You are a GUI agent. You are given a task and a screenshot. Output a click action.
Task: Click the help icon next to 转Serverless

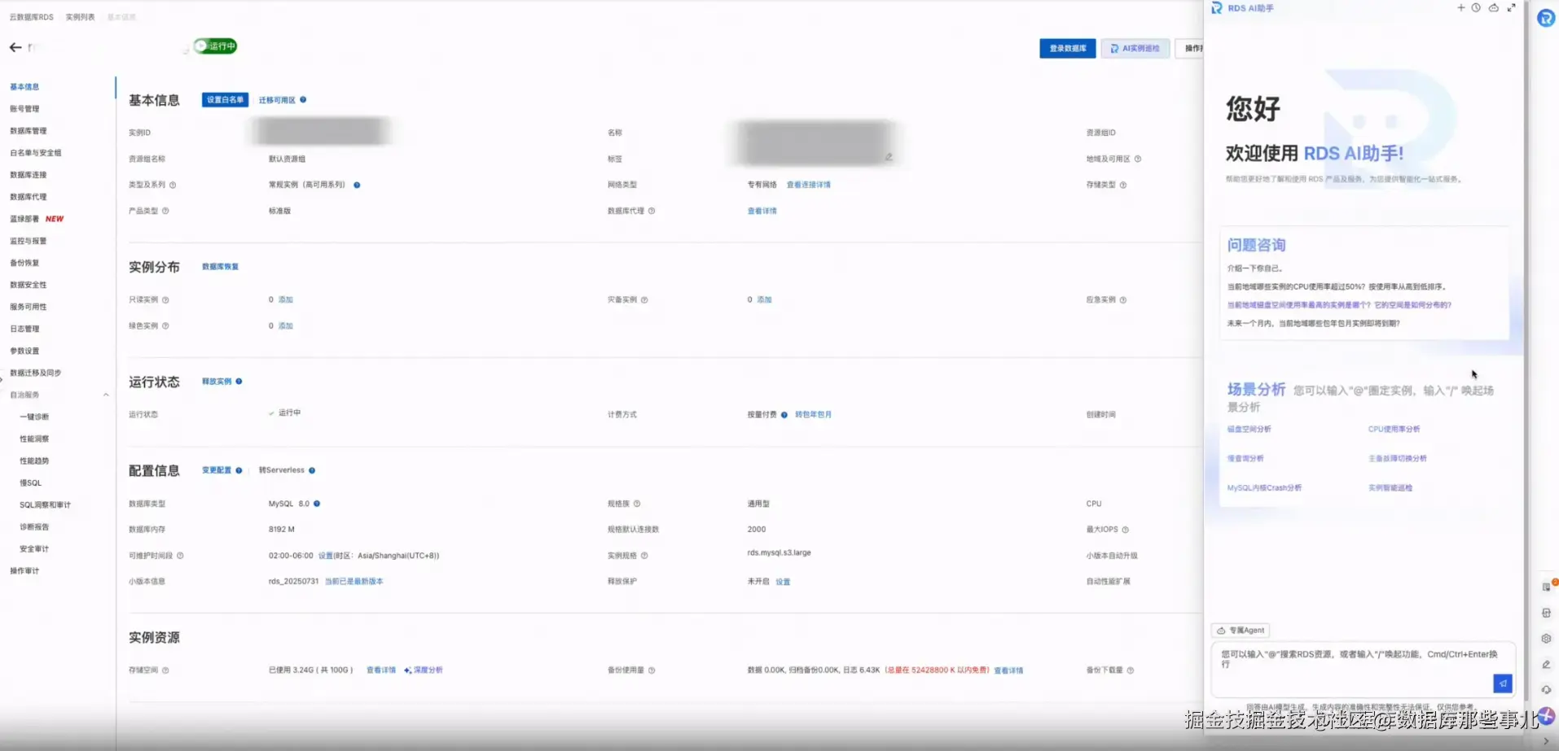(312, 470)
